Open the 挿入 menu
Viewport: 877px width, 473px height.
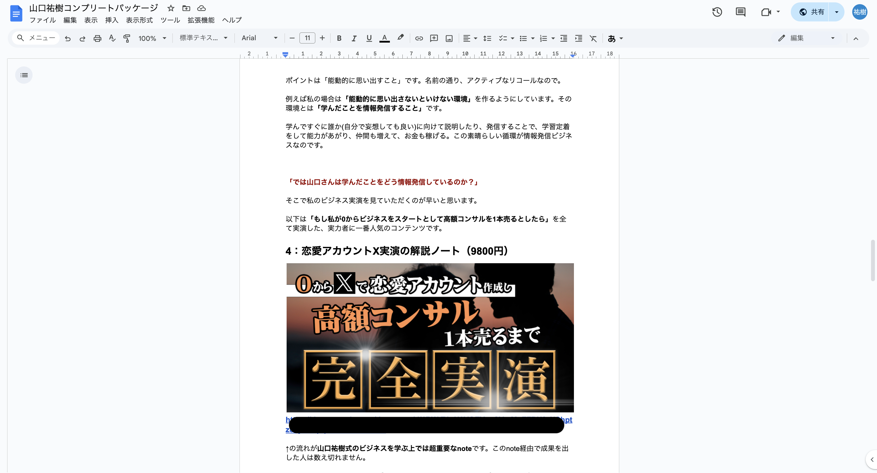pos(112,20)
